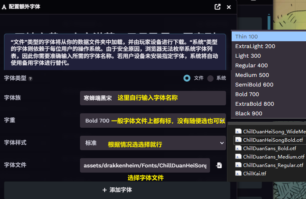Viewport: 306px width, 199px height.
Task: Click the 字体族 name input field
Action: (153, 98)
